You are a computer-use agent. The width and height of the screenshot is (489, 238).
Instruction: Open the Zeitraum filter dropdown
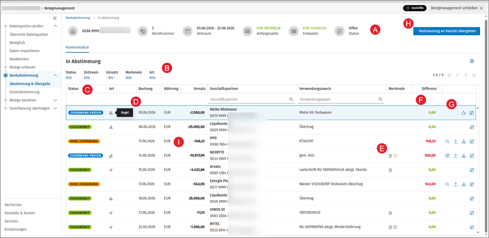[x=87, y=78]
